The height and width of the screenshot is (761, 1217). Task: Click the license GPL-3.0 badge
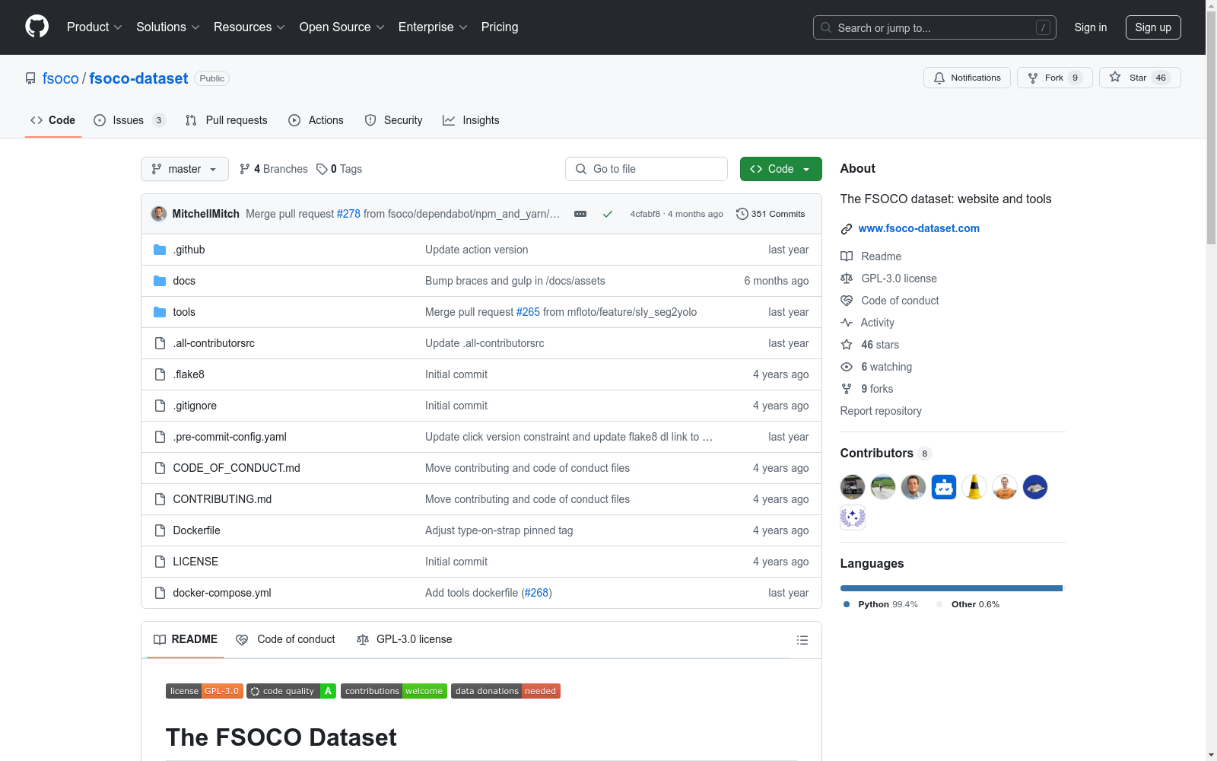205,691
